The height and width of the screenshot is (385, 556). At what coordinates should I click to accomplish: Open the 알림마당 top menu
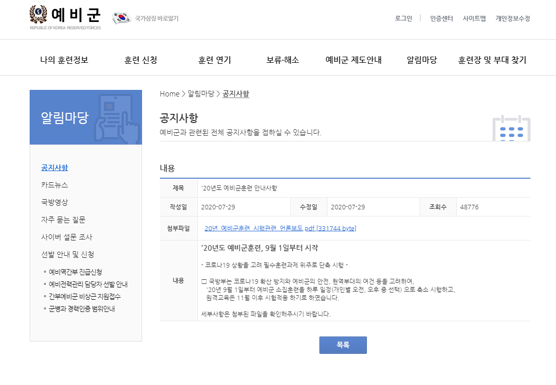coord(422,60)
